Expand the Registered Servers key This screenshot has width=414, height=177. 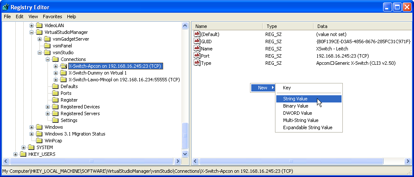pyautogui.click(x=47, y=113)
